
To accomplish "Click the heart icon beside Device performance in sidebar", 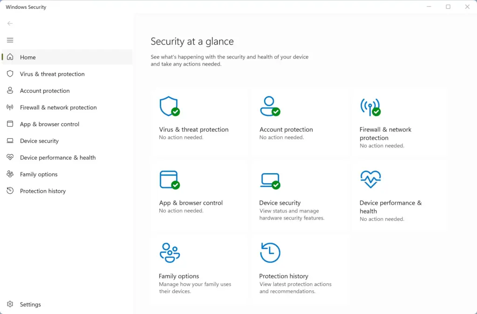I will click(x=10, y=157).
